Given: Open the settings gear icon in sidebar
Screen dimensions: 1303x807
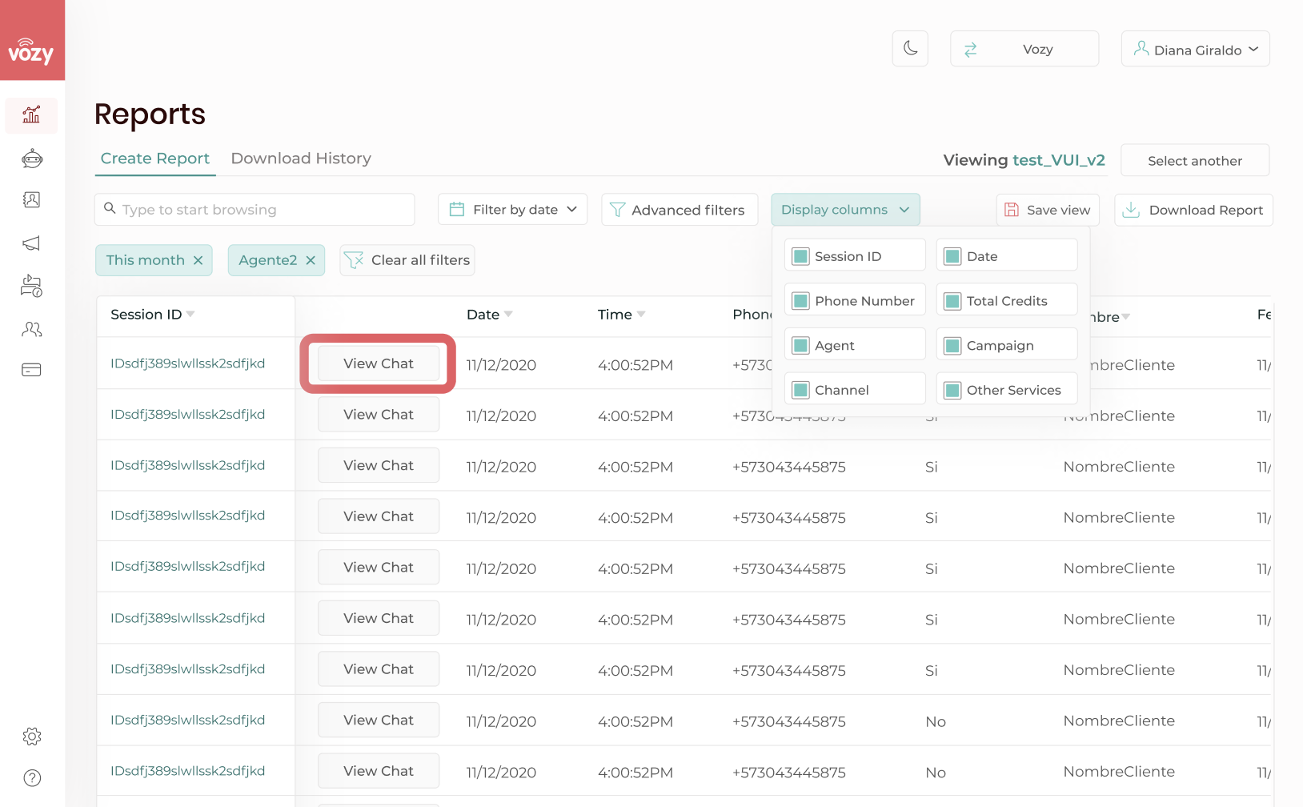Looking at the screenshot, I should pyautogui.click(x=32, y=737).
